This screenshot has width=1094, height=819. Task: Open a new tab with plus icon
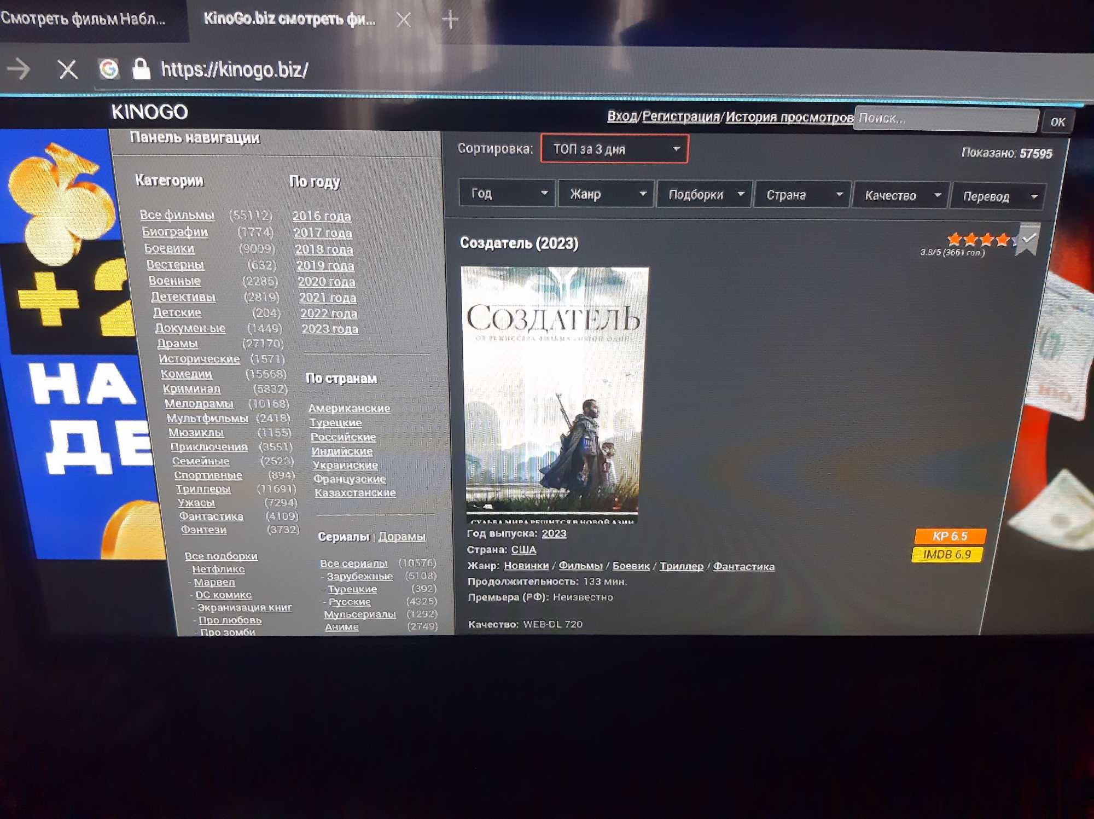[450, 20]
